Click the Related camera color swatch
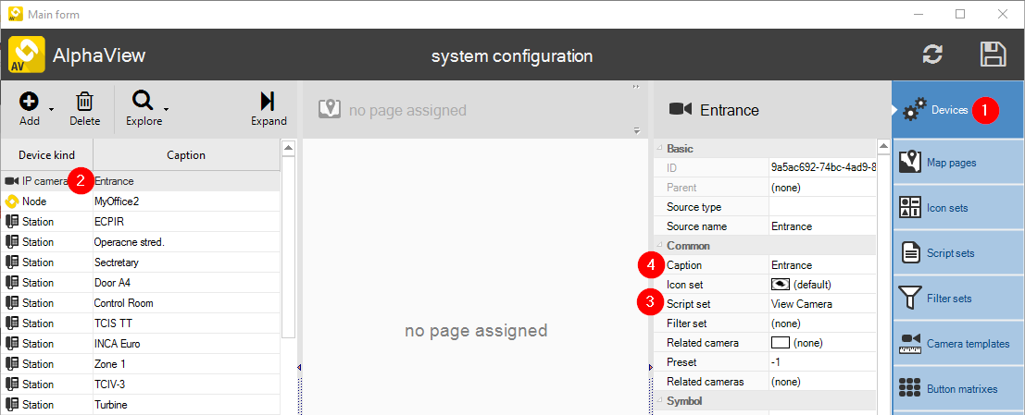 [x=780, y=343]
